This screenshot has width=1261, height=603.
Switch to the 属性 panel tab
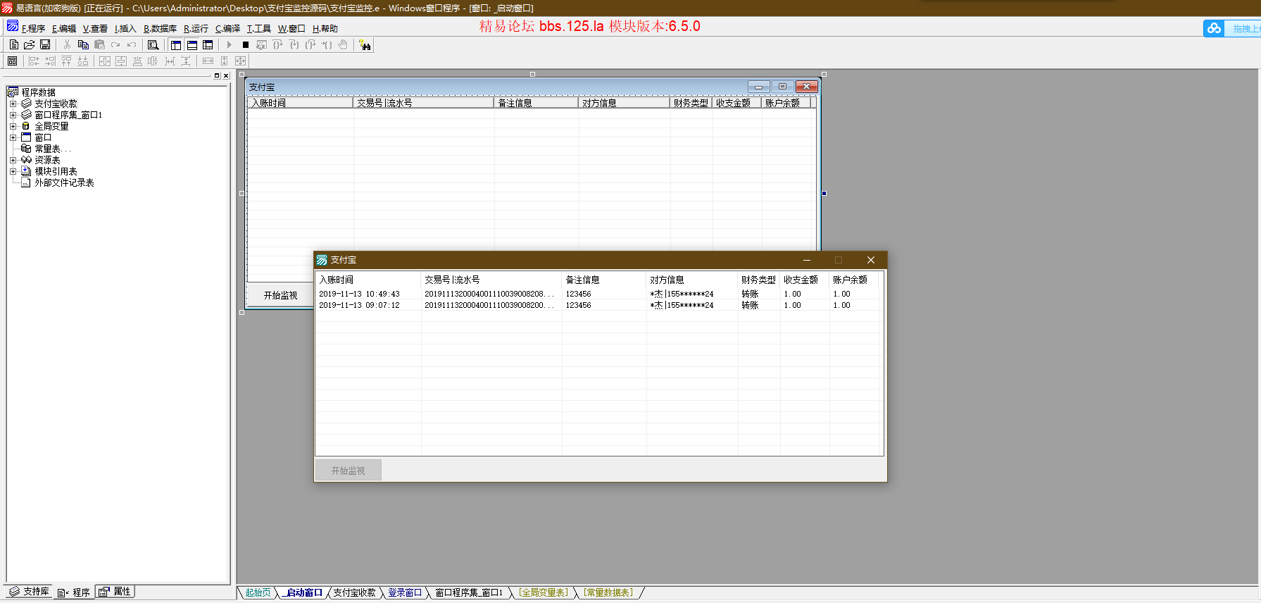[x=114, y=592]
